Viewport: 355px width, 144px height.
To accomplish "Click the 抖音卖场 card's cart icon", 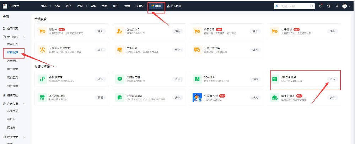I will tap(197, 31).
